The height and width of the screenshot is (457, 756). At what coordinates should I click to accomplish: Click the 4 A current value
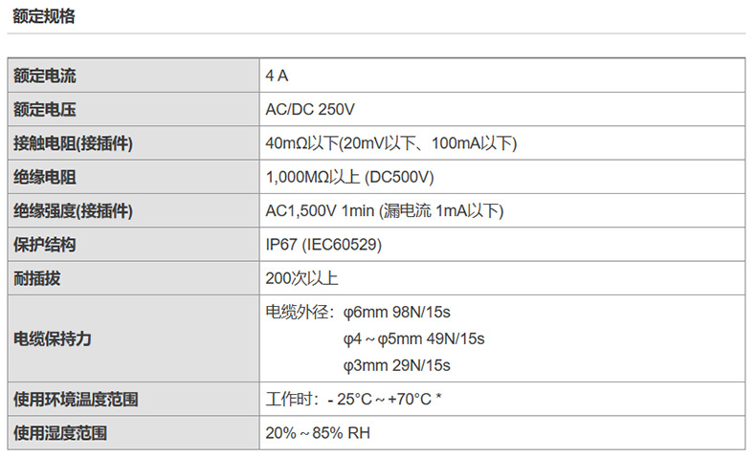click(277, 76)
